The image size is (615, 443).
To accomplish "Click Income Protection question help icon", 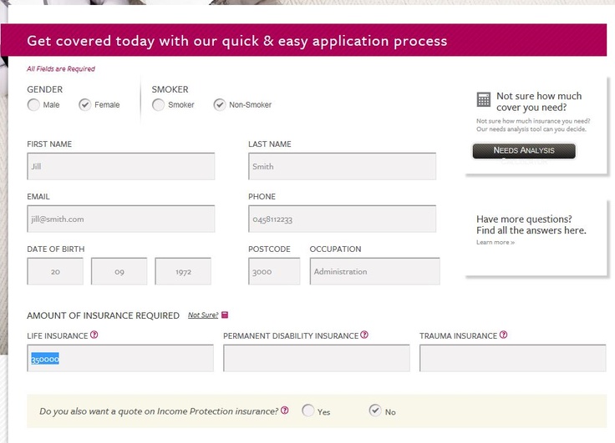I will (x=285, y=410).
